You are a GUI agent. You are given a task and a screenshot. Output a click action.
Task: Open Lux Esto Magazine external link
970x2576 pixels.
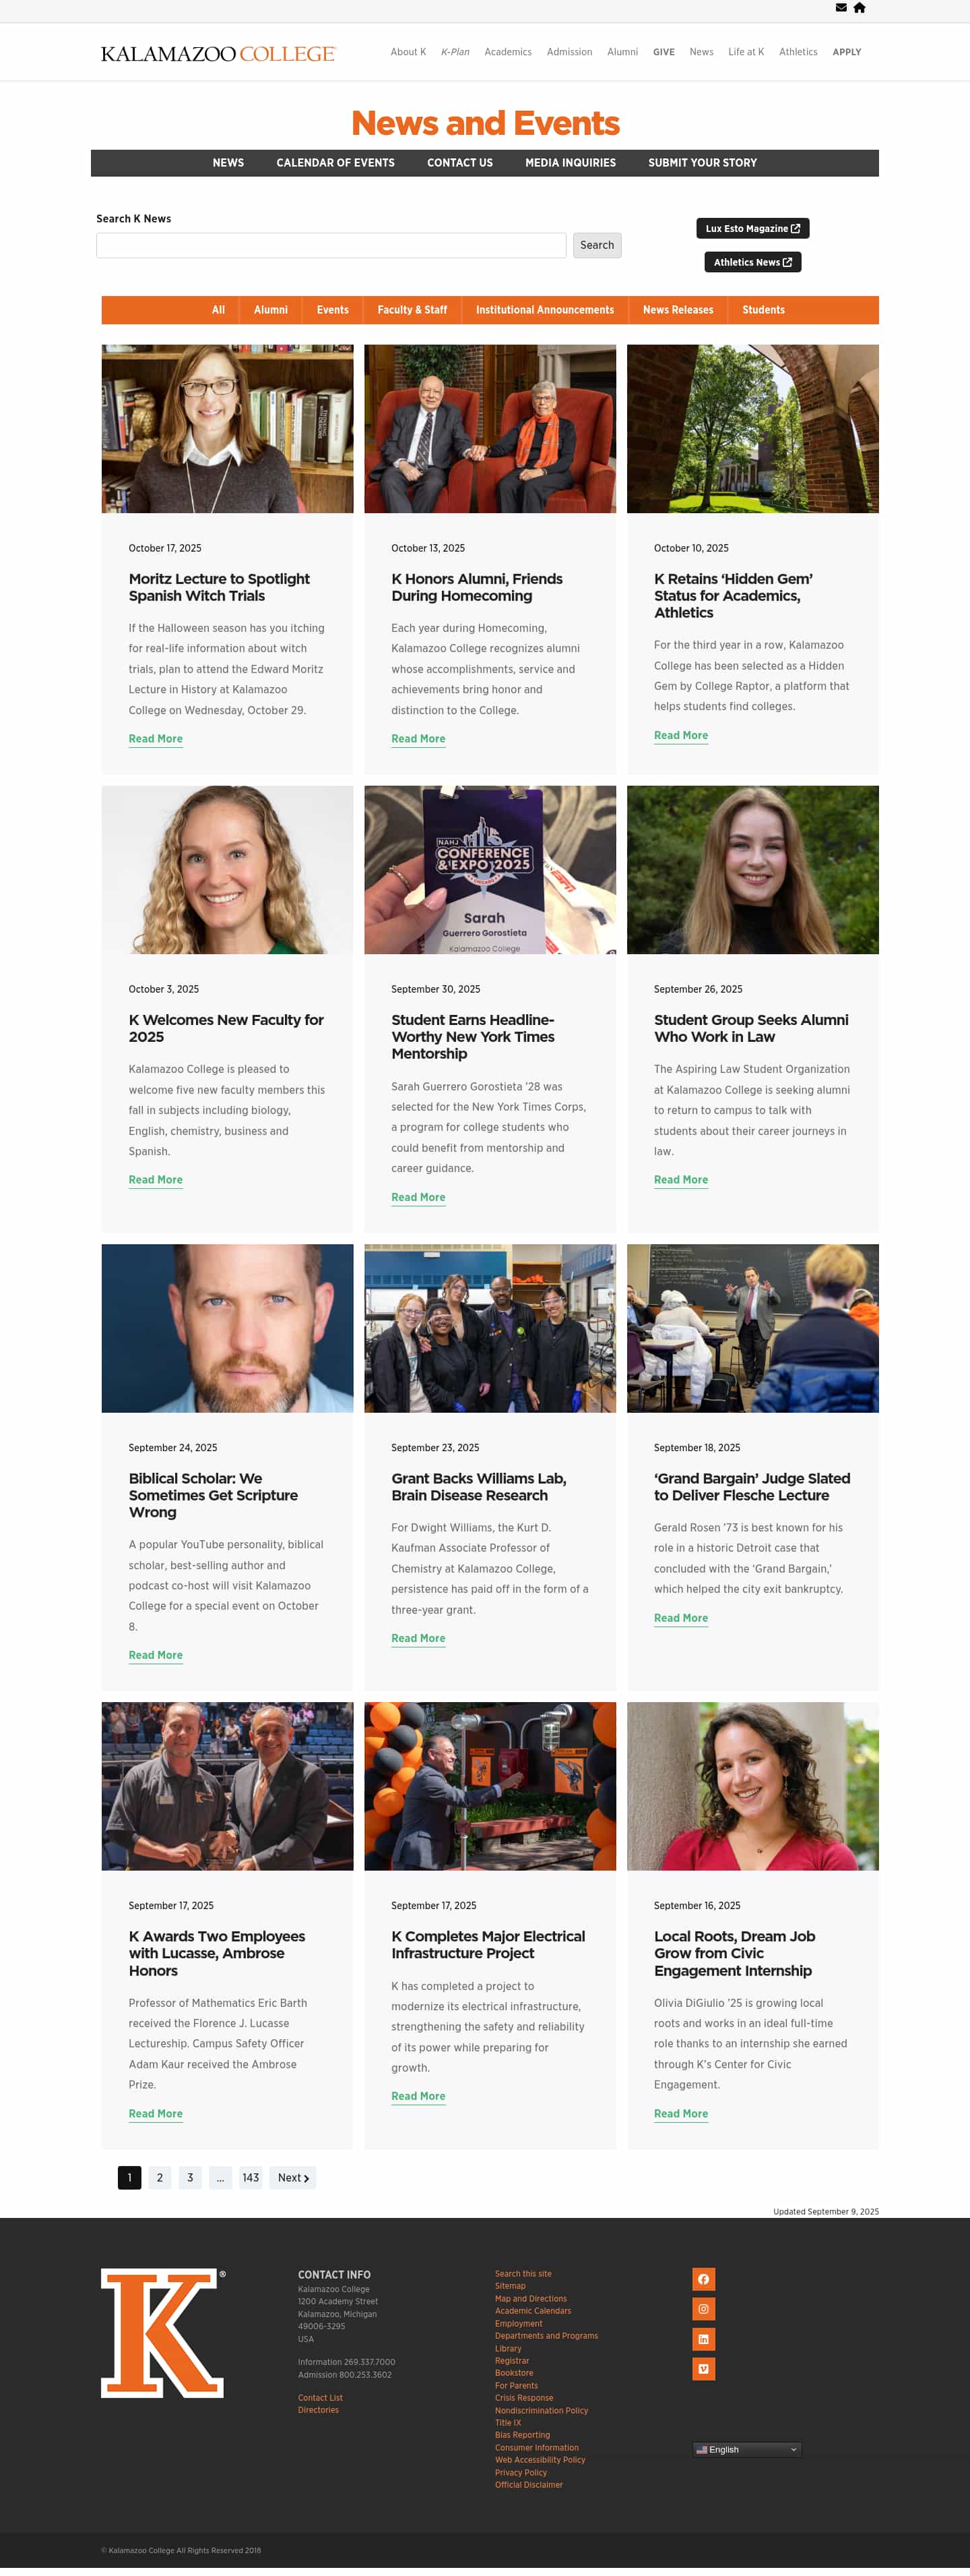click(x=752, y=229)
